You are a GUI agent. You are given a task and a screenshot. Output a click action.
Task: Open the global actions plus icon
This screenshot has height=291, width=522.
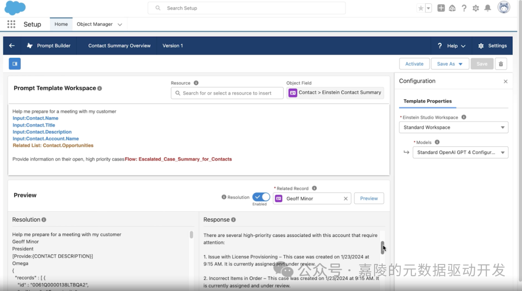click(x=441, y=8)
